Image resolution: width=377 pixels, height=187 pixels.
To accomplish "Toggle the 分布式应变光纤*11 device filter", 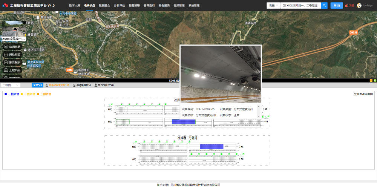I will 58,85.
